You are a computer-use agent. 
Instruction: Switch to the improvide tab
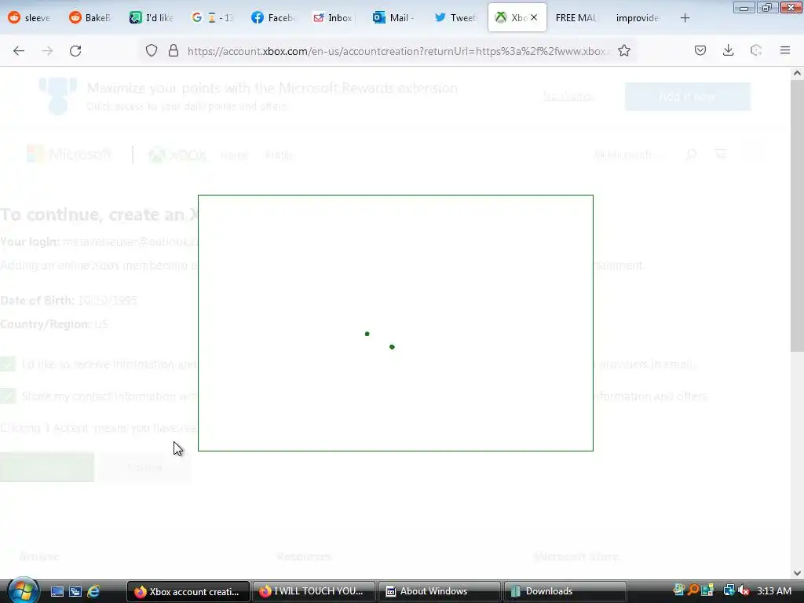pos(638,18)
